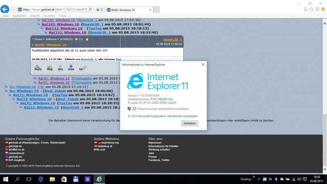Open the Windows Start button
The height and width of the screenshot is (184, 327).
point(6,179)
